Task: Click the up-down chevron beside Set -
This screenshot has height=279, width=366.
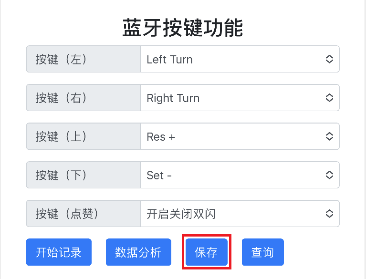Action: (x=329, y=175)
